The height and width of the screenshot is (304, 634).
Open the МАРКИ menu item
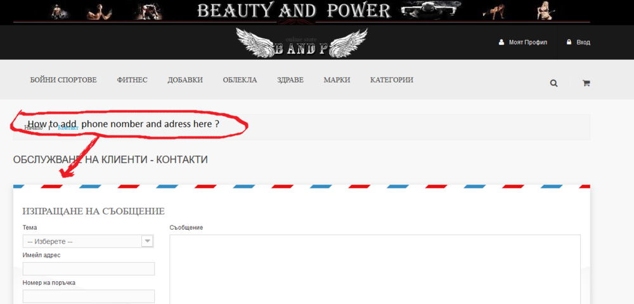tap(337, 80)
